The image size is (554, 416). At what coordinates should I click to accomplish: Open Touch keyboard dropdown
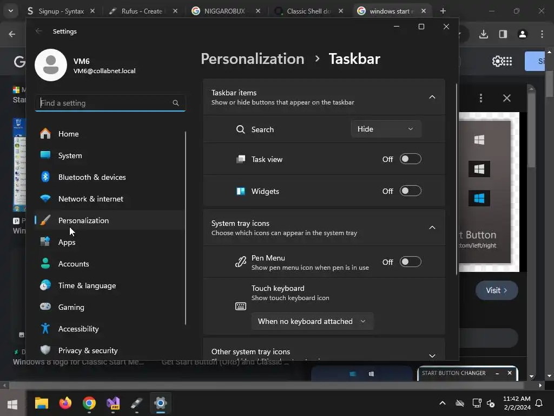(312, 321)
